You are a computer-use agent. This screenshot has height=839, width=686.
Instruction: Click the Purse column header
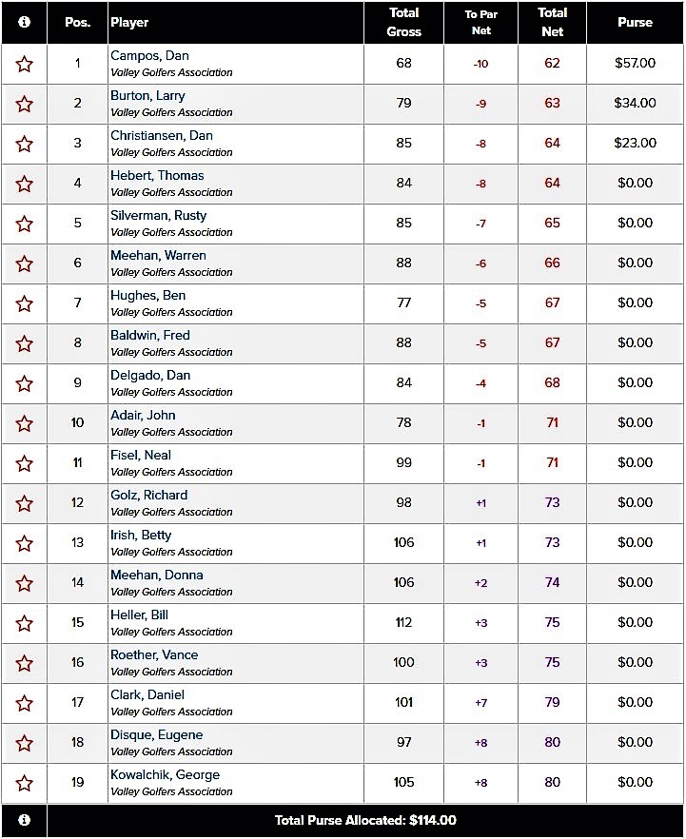point(635,22)
